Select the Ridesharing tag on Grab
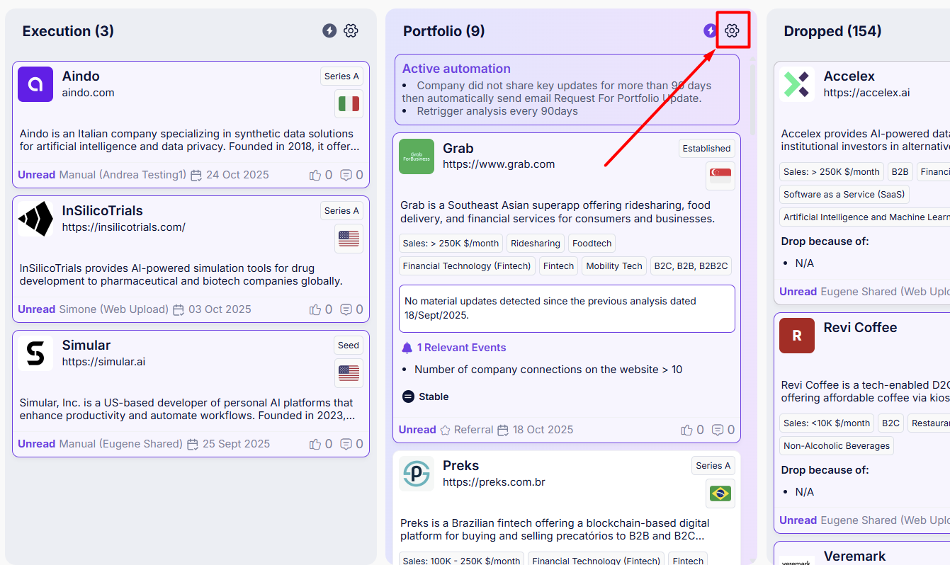This screenshot has width=950, height=565. [535, 244]
